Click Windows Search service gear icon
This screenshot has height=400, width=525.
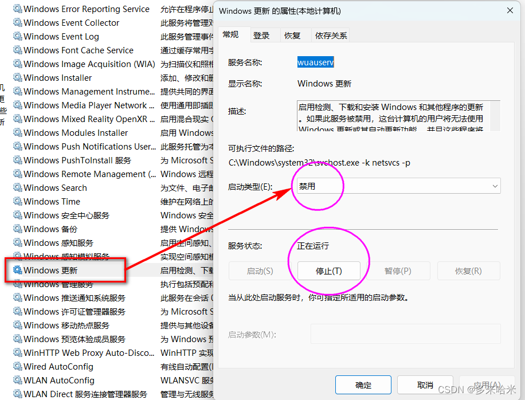click(17, 187)
